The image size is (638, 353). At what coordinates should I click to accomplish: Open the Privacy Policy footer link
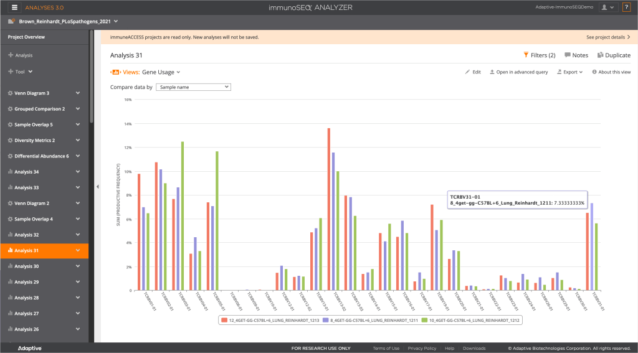[422, 348]
